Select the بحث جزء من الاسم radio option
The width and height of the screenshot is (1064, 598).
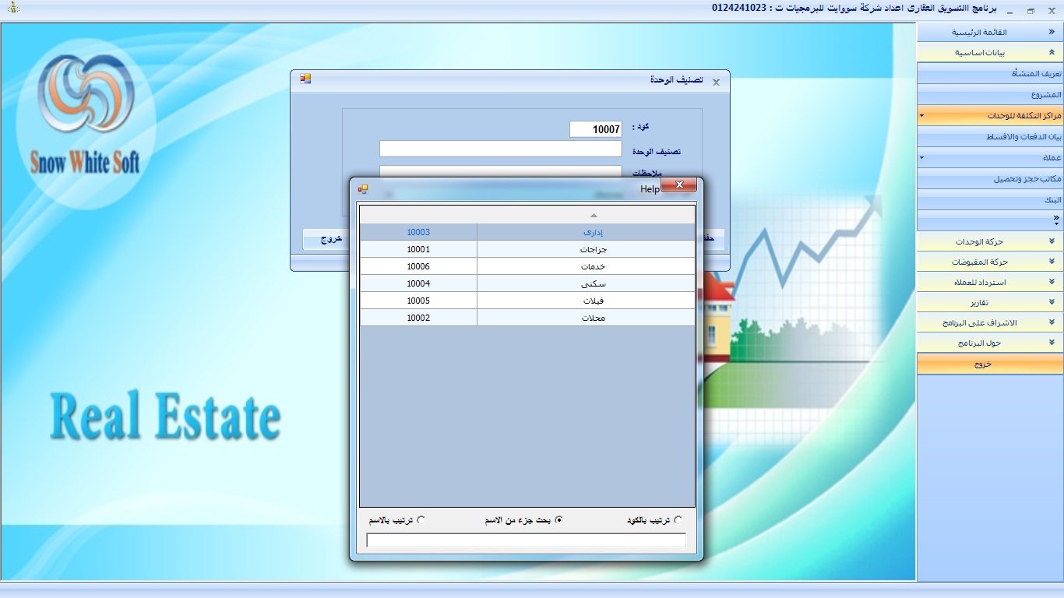coord(558,520)
